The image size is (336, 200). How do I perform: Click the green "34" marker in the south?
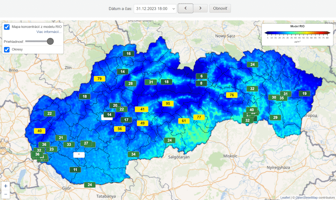pos(133,154)
